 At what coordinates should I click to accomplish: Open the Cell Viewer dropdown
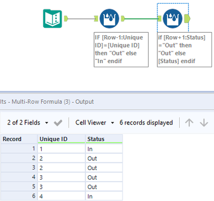click(95, 122)
